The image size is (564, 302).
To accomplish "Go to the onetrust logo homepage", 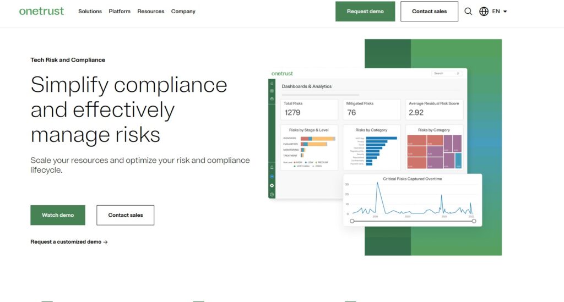I will coord(41,11).
